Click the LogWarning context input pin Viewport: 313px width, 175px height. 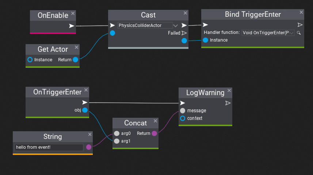click(x=183, y=118)
